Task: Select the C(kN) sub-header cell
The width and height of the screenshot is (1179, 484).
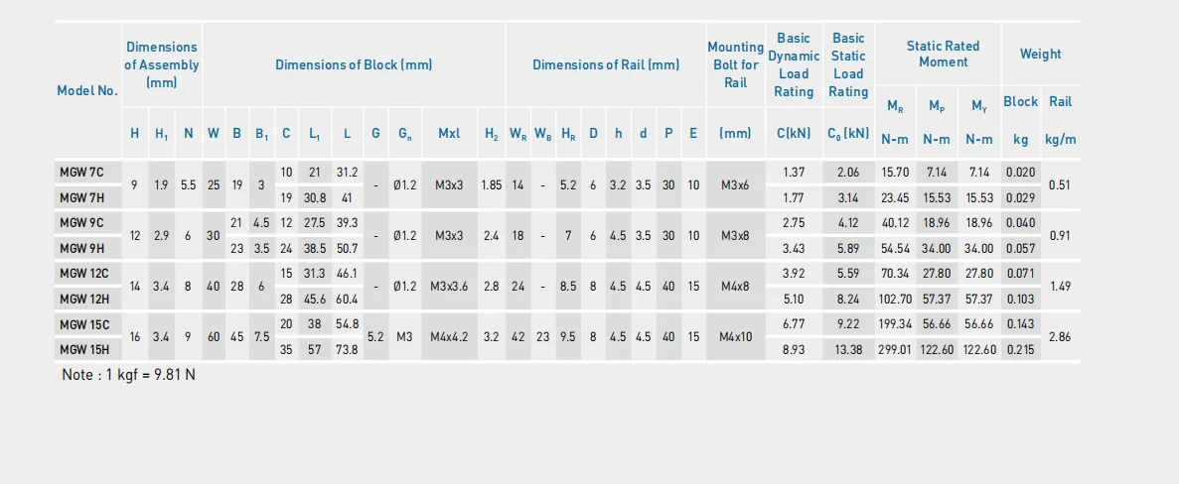Action: point(794,134)
